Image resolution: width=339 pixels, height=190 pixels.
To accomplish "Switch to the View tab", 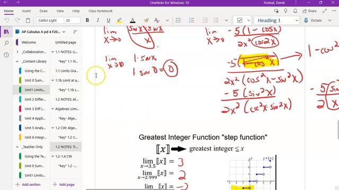I will pyautogui.click(x=60, y=11).
